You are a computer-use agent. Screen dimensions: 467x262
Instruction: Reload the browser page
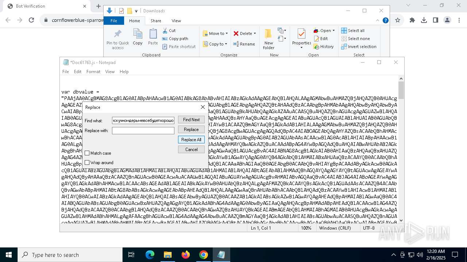pos(31,20)
